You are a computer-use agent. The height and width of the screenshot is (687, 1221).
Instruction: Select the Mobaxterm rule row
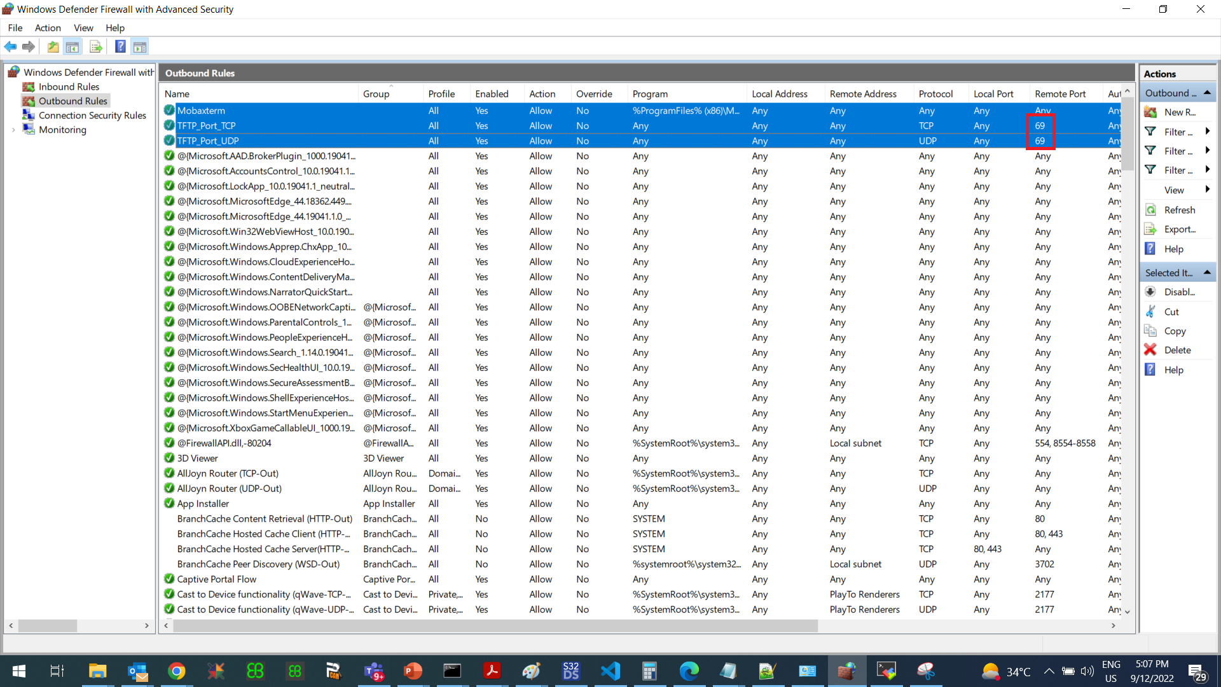pyautogui.click(x=641, y=111)
